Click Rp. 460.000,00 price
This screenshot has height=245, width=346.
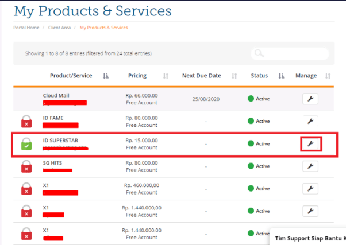pyautogui.click(x=141, y=185)
